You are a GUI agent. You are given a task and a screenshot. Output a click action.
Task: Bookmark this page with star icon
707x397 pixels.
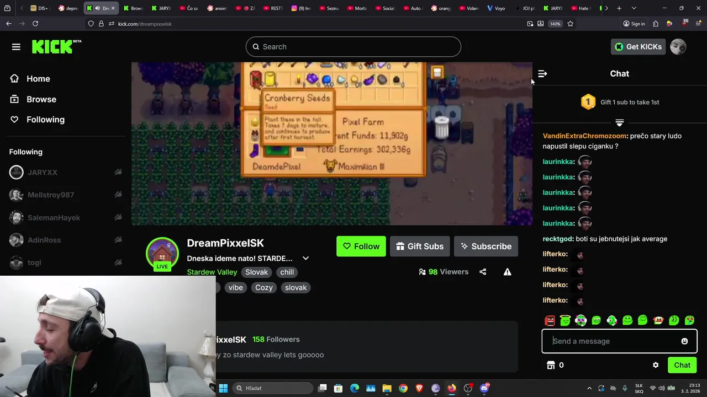[x=571, y=24]
